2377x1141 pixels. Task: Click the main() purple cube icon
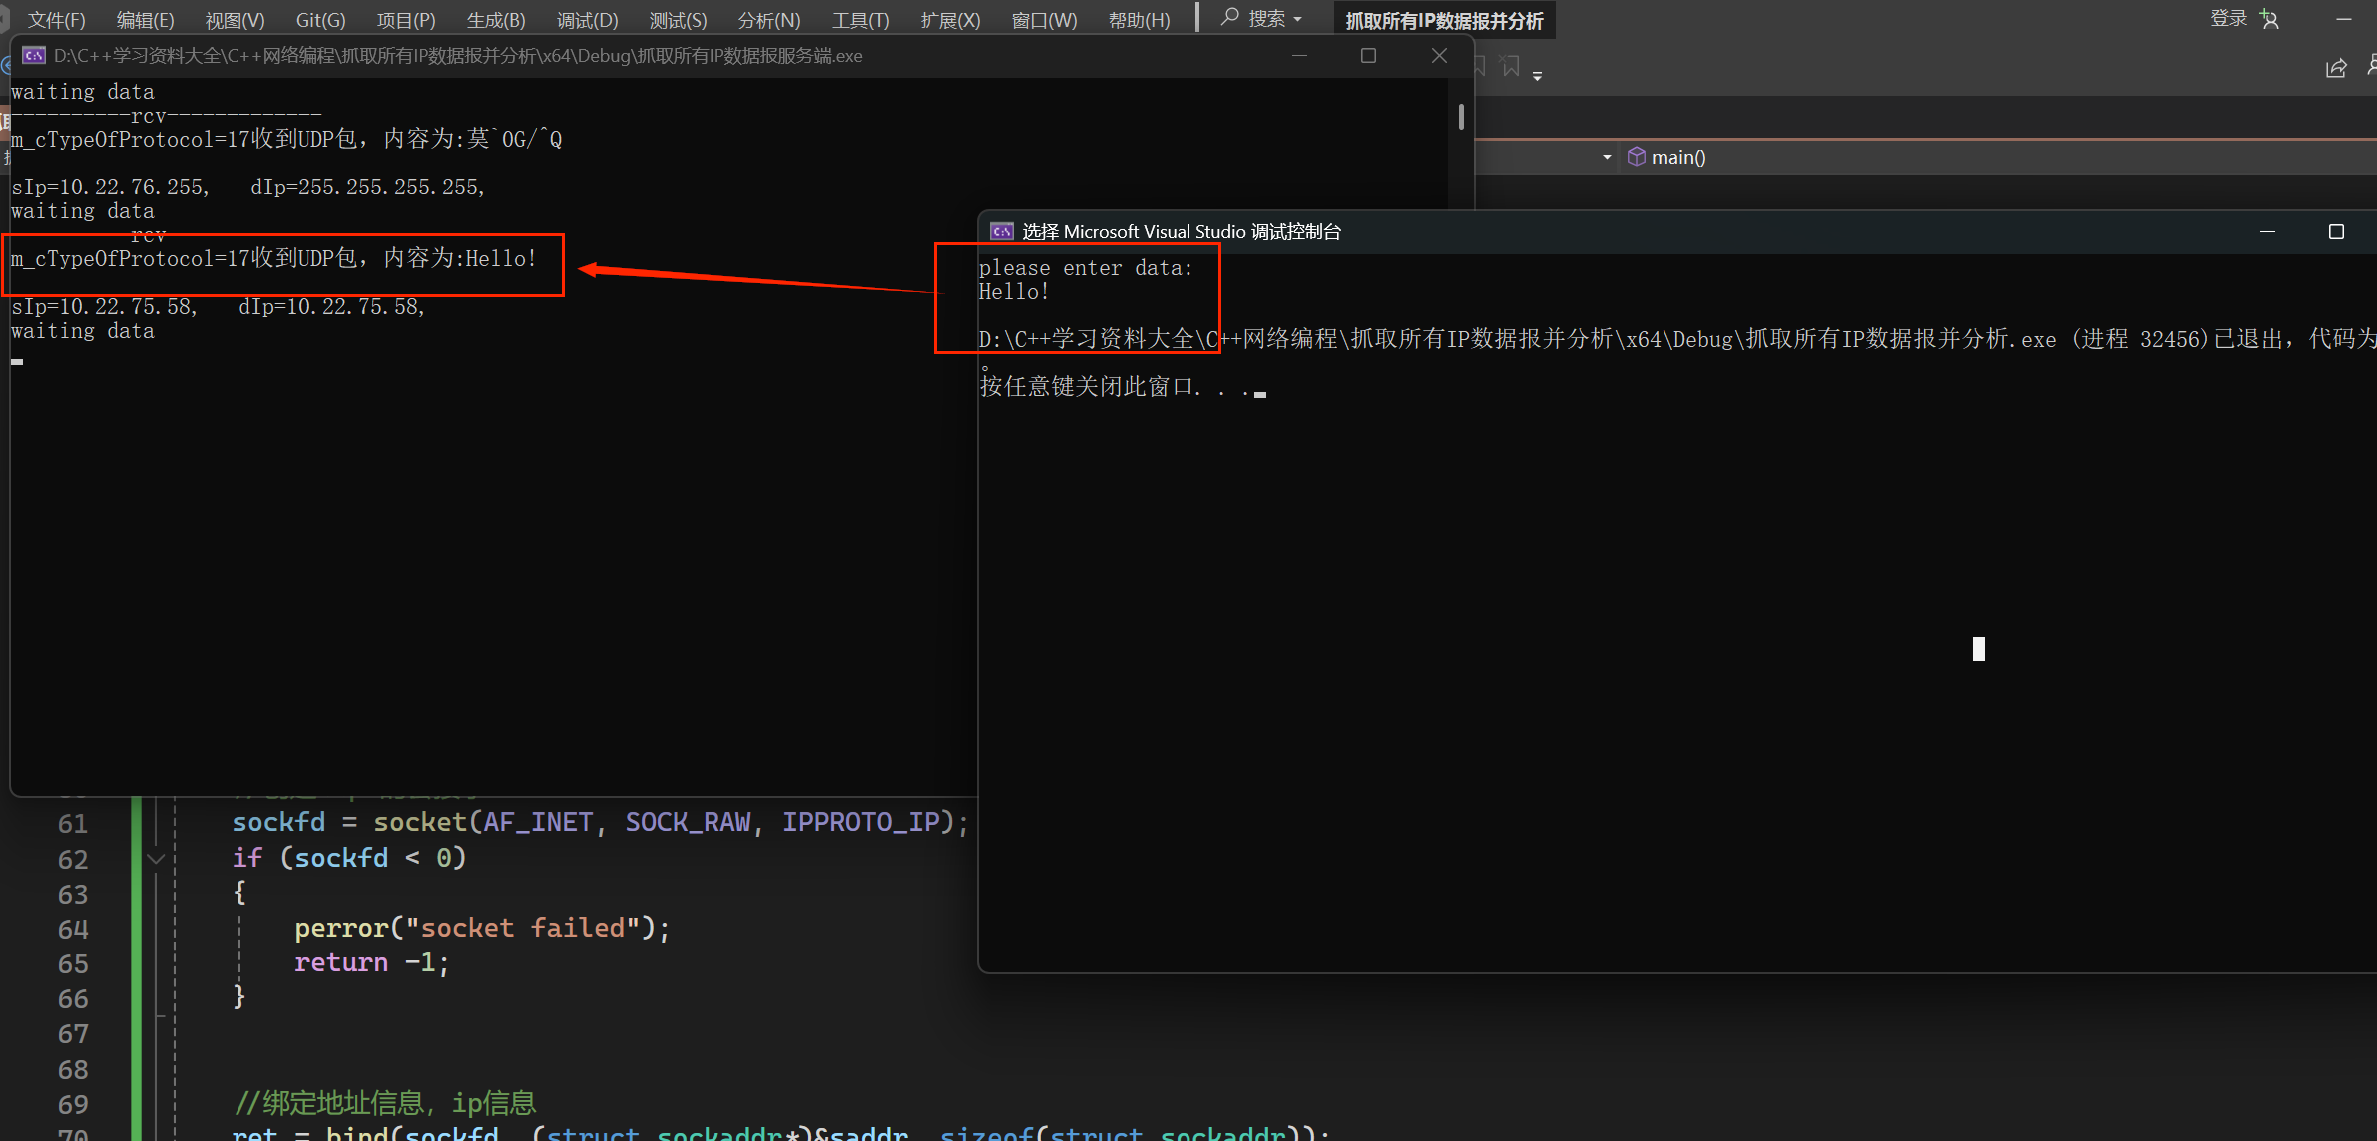click(x=1637, y=157)
